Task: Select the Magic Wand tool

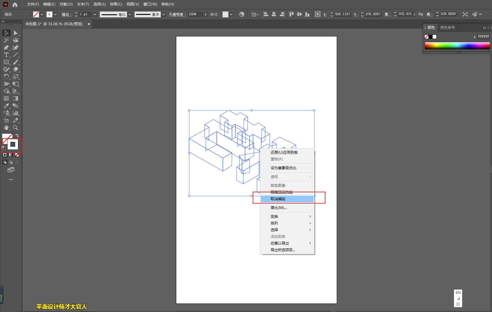Action: point(6,40)
